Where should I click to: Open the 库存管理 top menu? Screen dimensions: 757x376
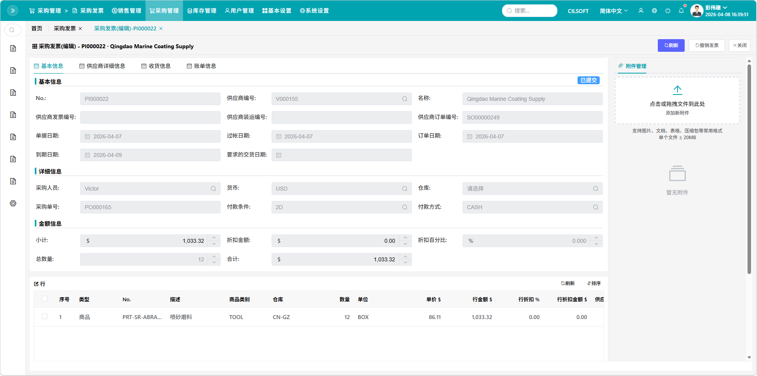202,11
